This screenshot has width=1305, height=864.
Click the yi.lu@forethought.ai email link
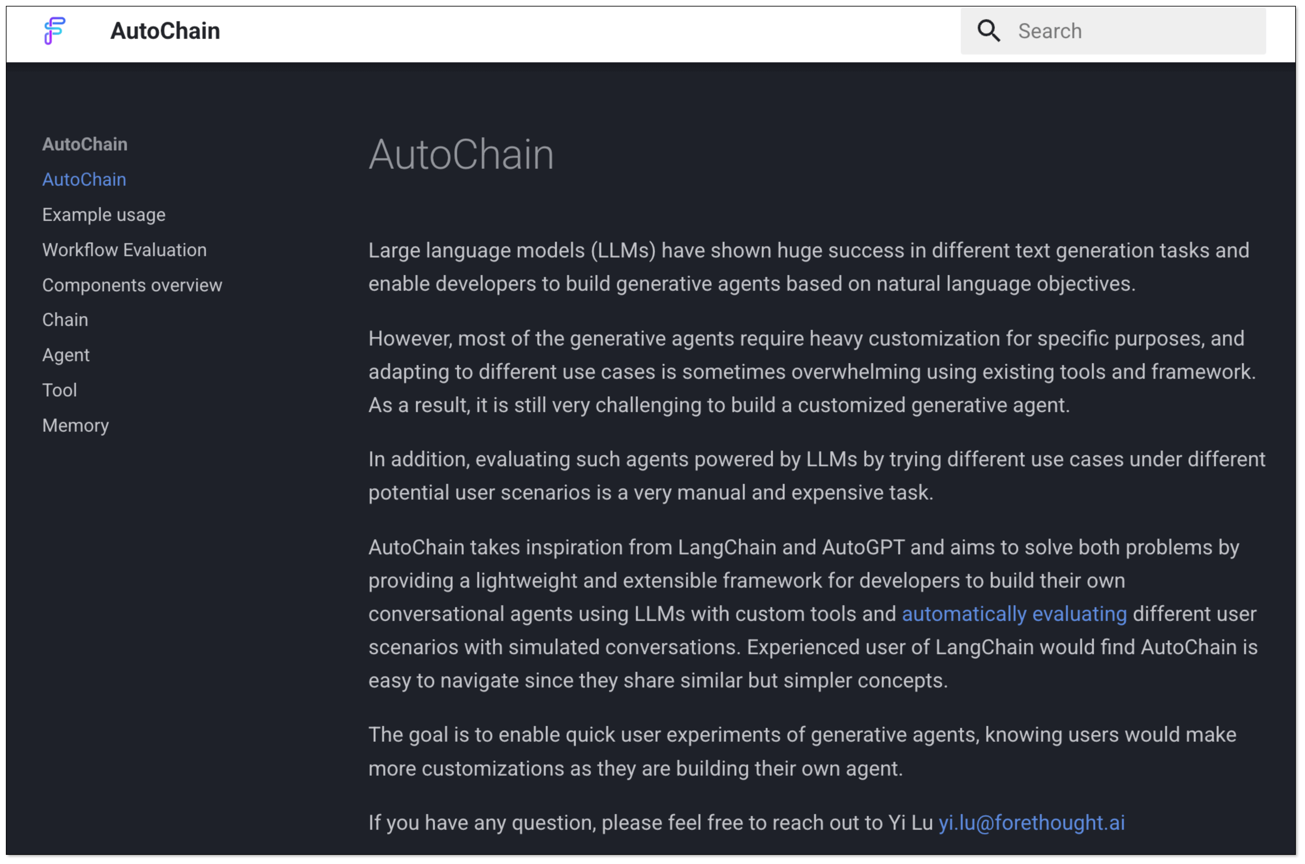coord(1031,823)
